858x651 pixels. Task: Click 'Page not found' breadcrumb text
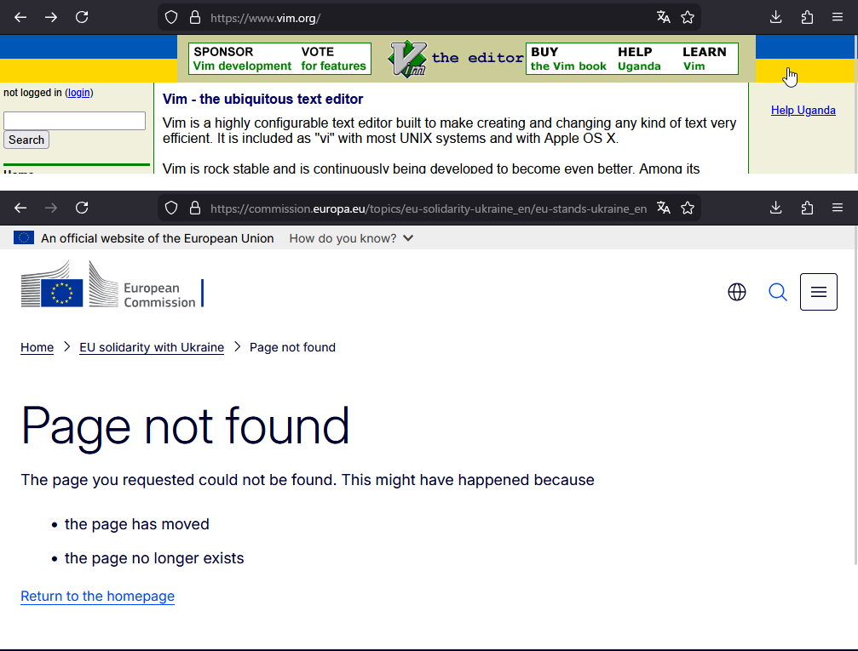(x=292, y=347)
